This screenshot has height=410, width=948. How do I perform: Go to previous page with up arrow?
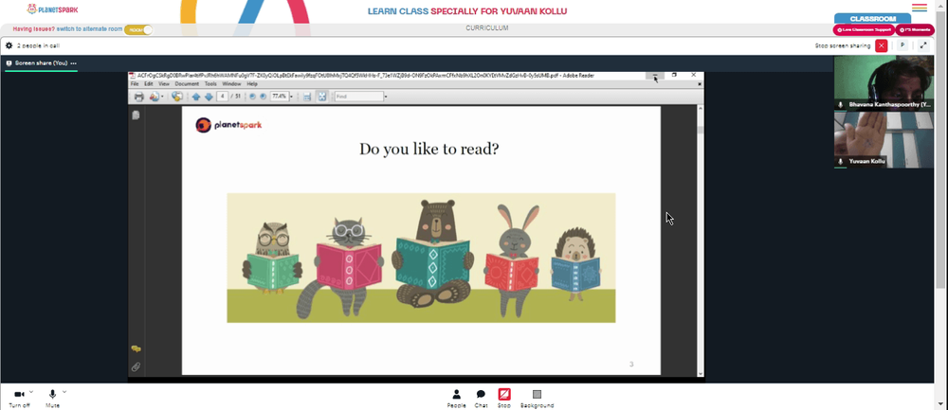click(196, 97)
